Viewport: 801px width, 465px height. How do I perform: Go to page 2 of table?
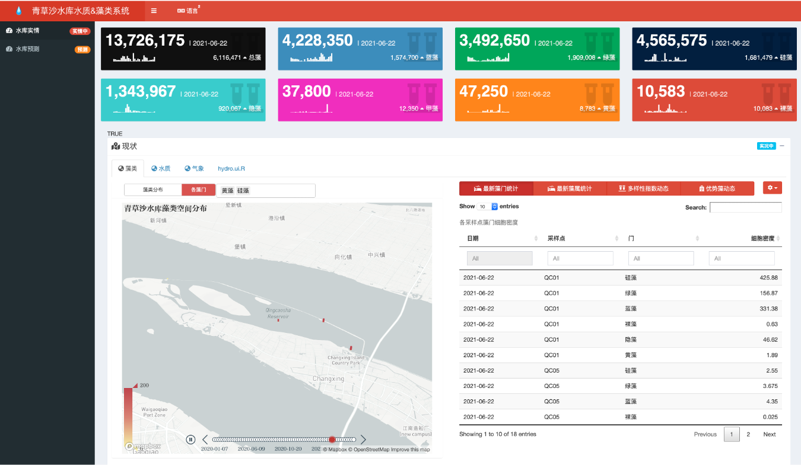coord(748,434)
